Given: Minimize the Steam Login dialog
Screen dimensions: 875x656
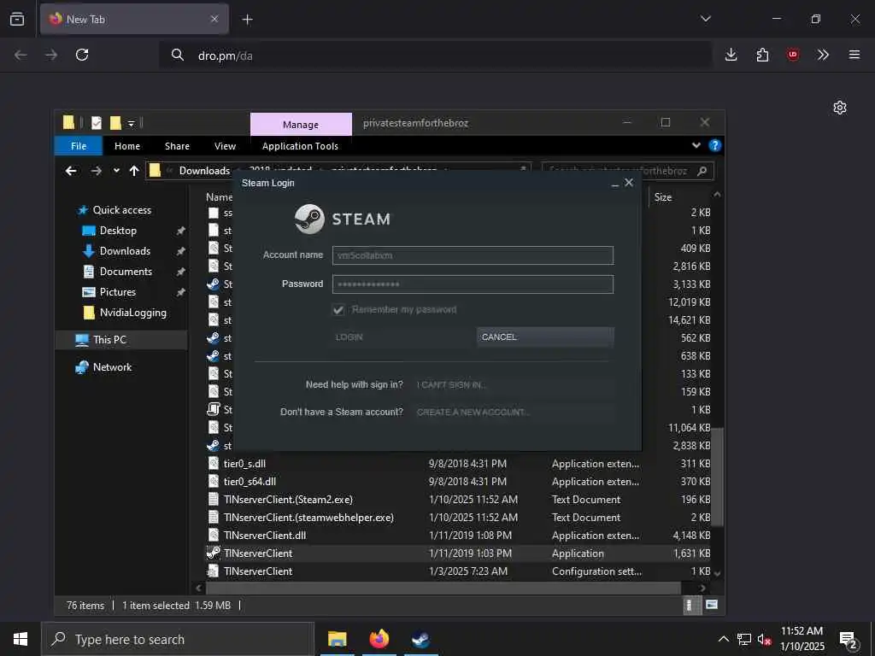Looking at the screenshot, I should pos(615,184).
